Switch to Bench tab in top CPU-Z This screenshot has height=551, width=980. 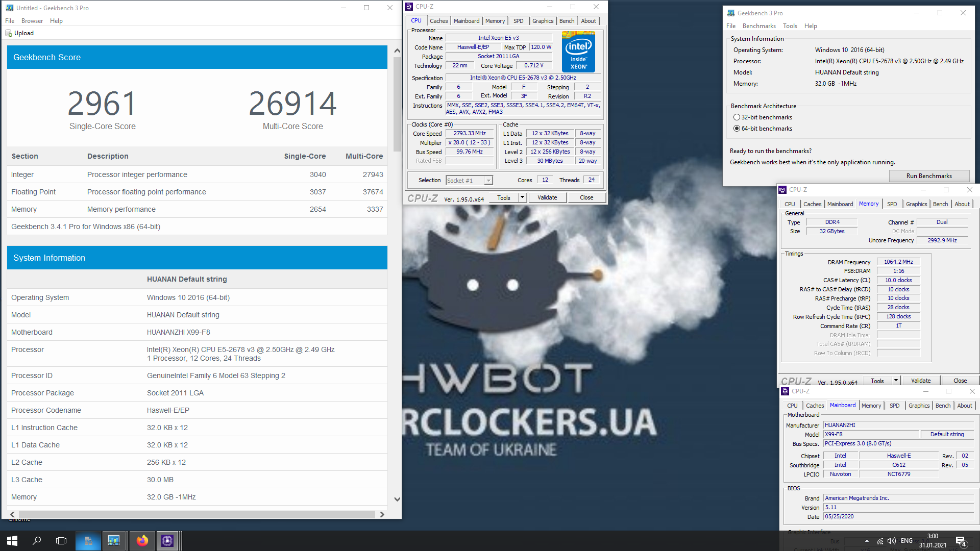[567, 21]
